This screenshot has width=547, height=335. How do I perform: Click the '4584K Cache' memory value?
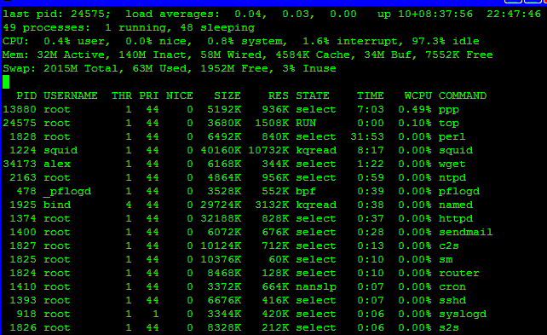click(x=314, y=55)
